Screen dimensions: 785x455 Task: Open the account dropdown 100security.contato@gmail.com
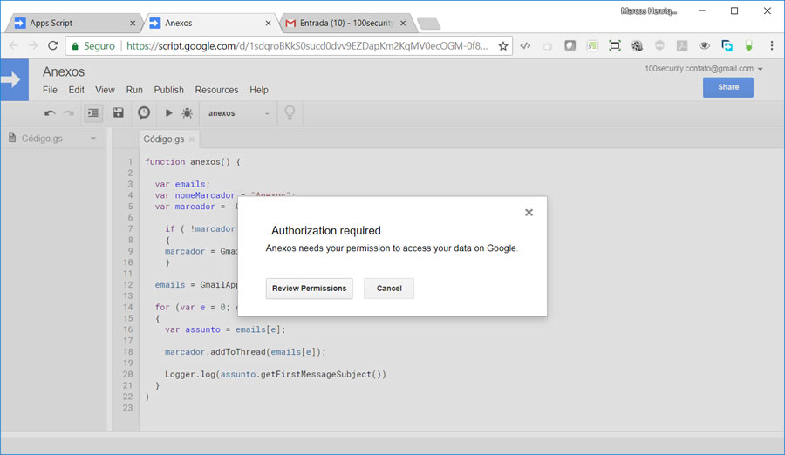pyautogui.click(x=703, y=69)
